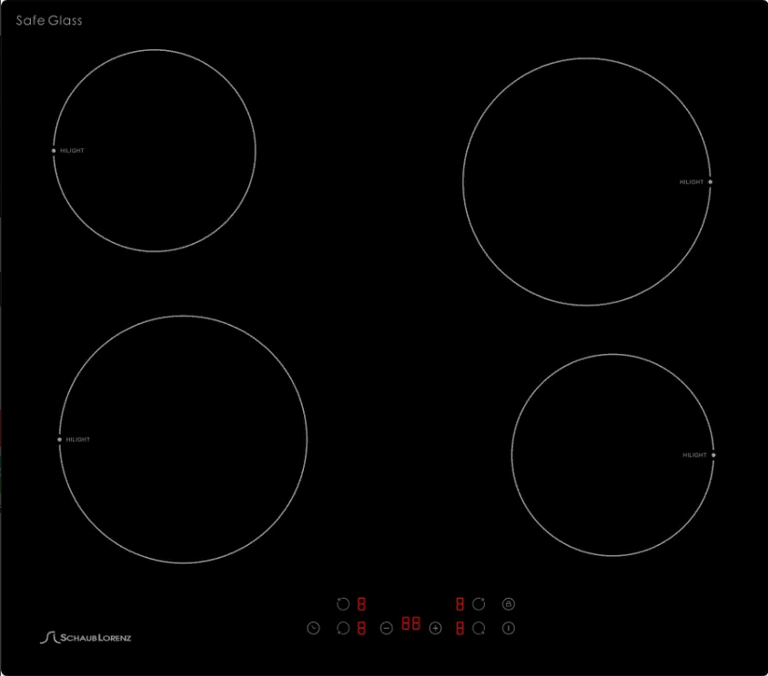The width and height of the screenshot is (768, 676).
Task: Tap the plus button to increase heat
Action: (435, 628)
